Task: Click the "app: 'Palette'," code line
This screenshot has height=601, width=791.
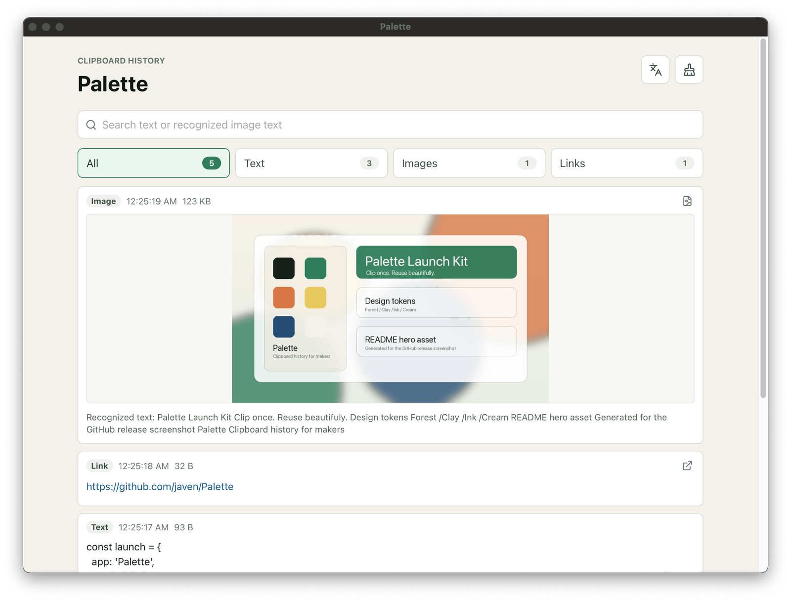Action: click(x=123, y=562)
